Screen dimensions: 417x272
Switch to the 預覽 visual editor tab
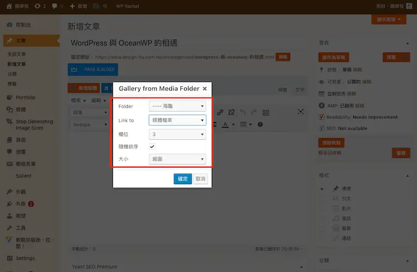tap(282, 90)
